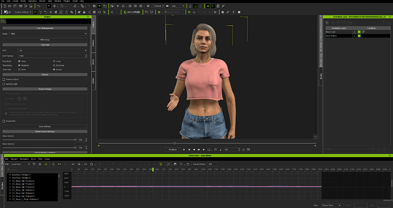Select the Time unit radio button
Screen dimensions: 393x208
(x=19, y=69)
